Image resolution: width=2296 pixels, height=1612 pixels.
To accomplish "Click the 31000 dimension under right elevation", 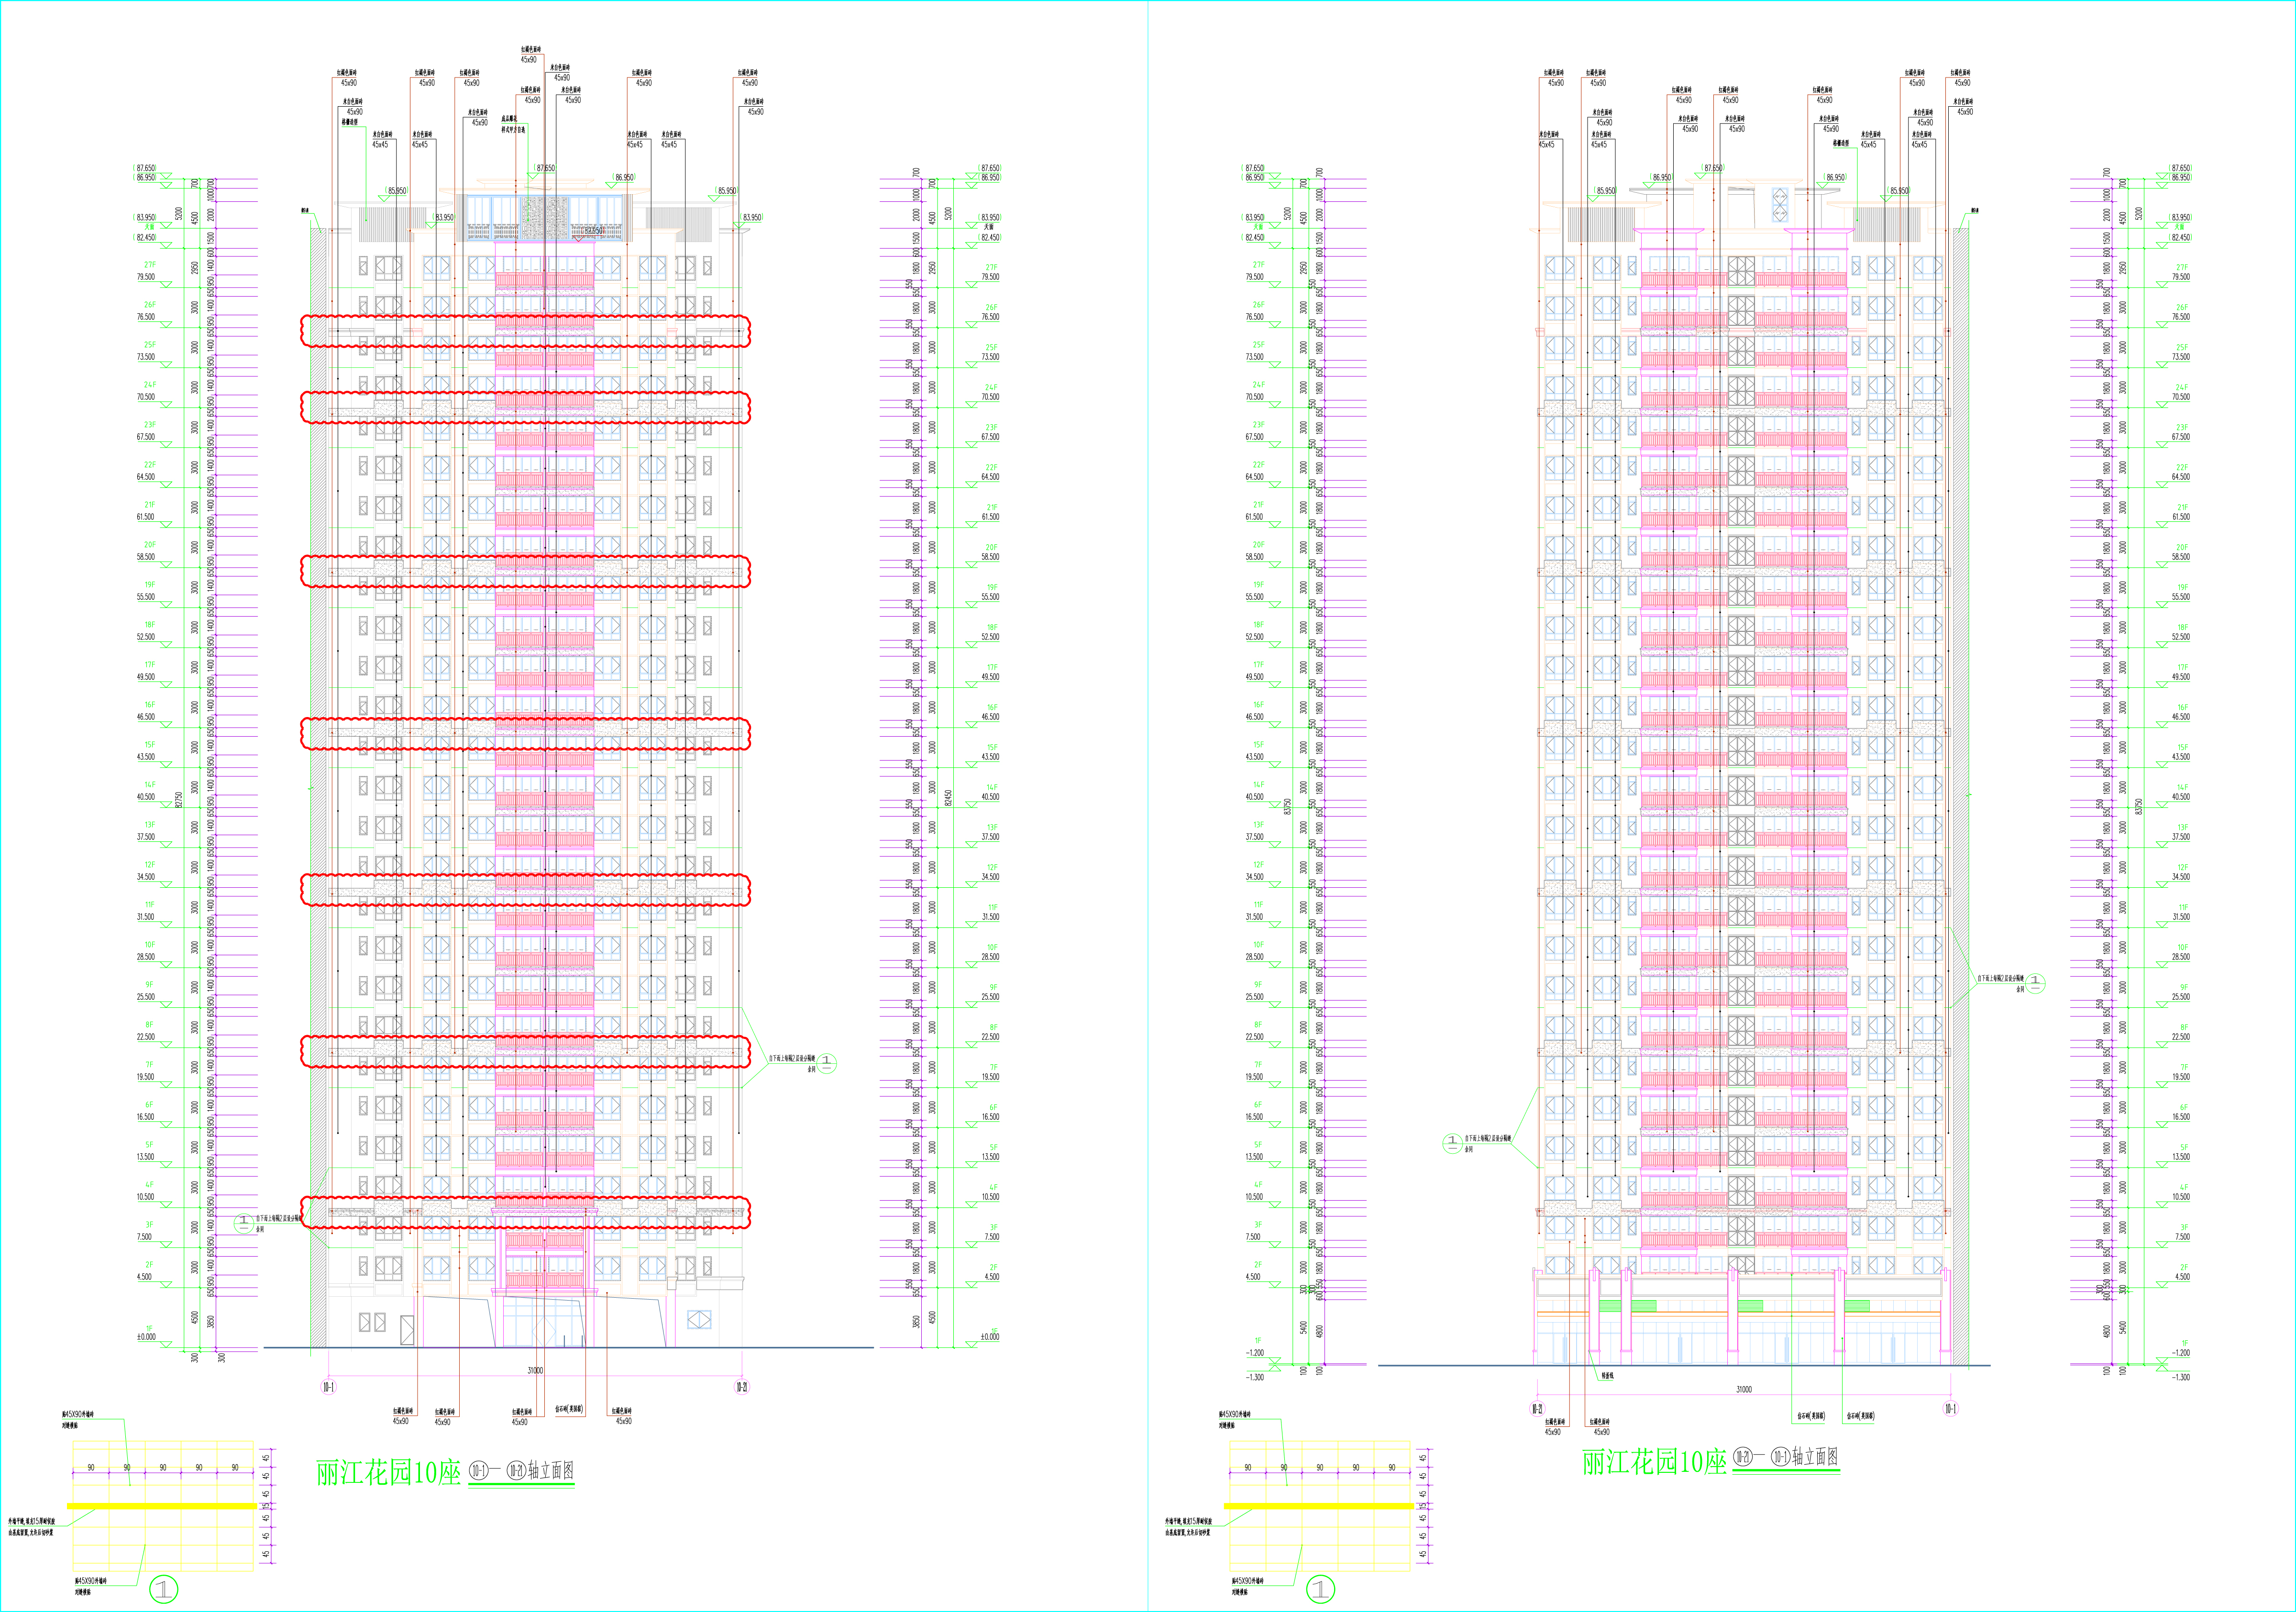I will coord(1743,1390).
